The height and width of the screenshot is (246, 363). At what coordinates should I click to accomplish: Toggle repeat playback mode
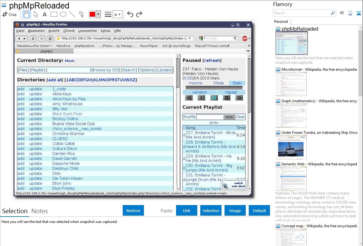point(231,92)
